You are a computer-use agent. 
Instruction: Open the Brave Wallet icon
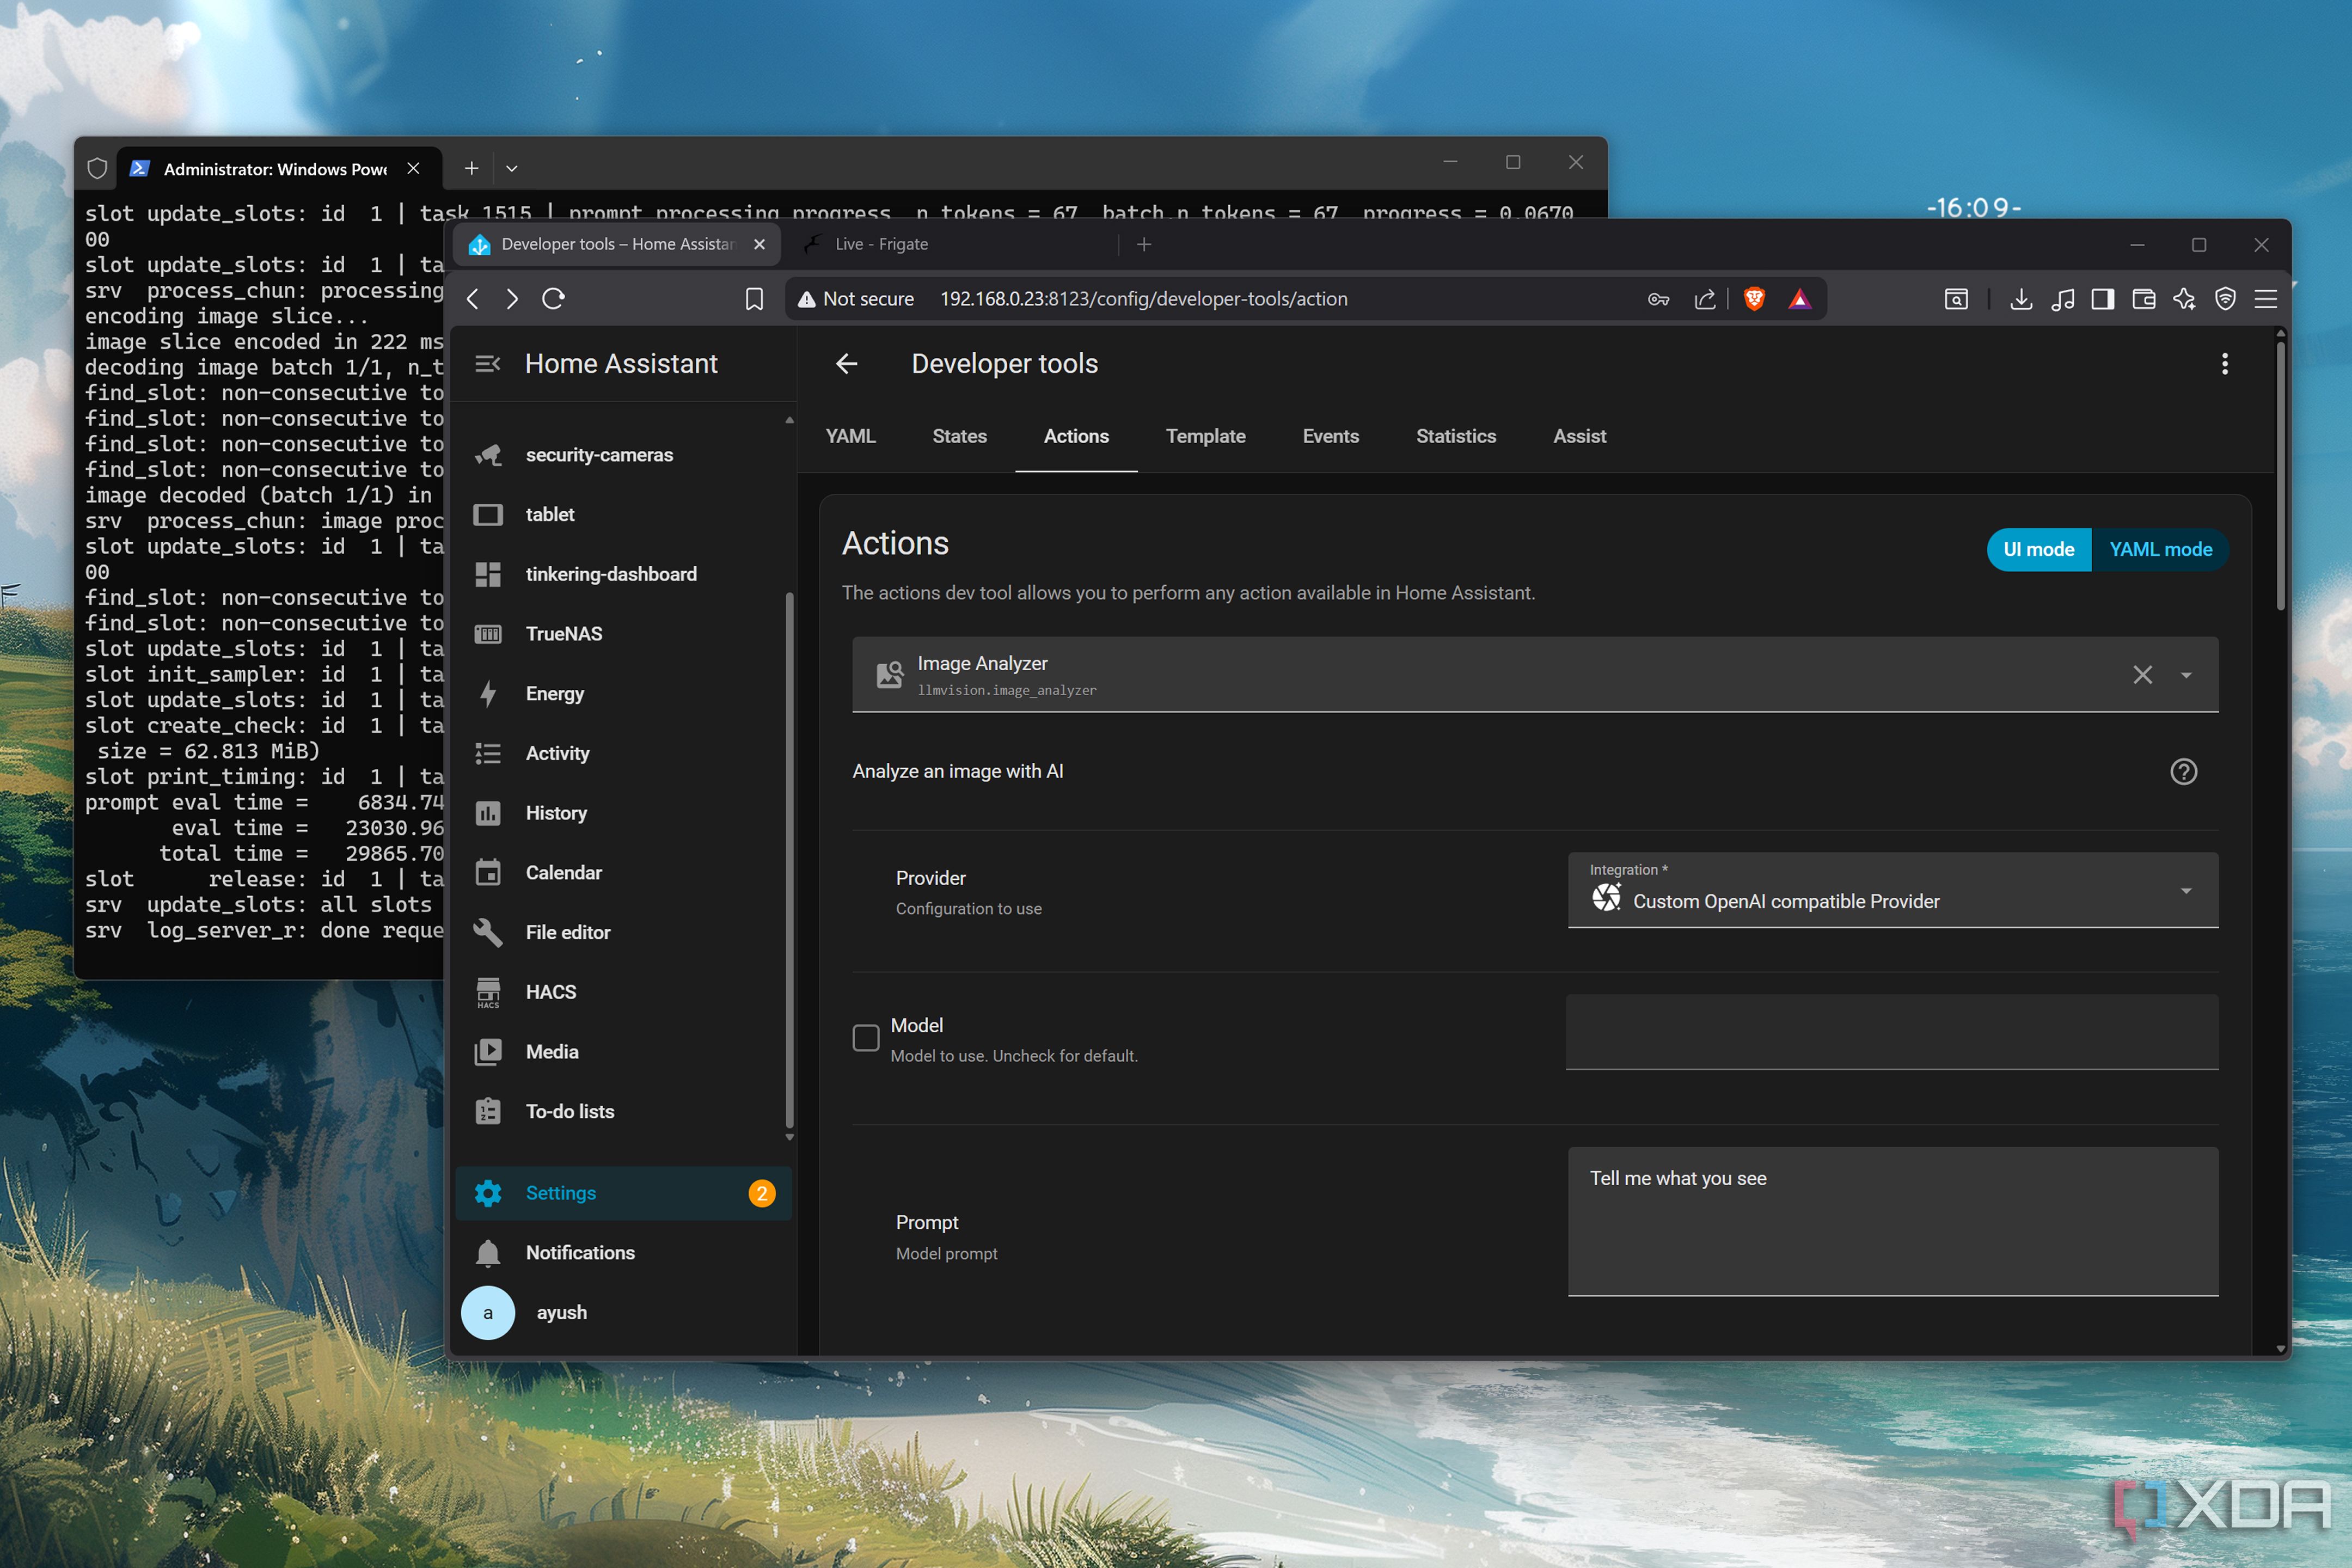point(2144,299)
